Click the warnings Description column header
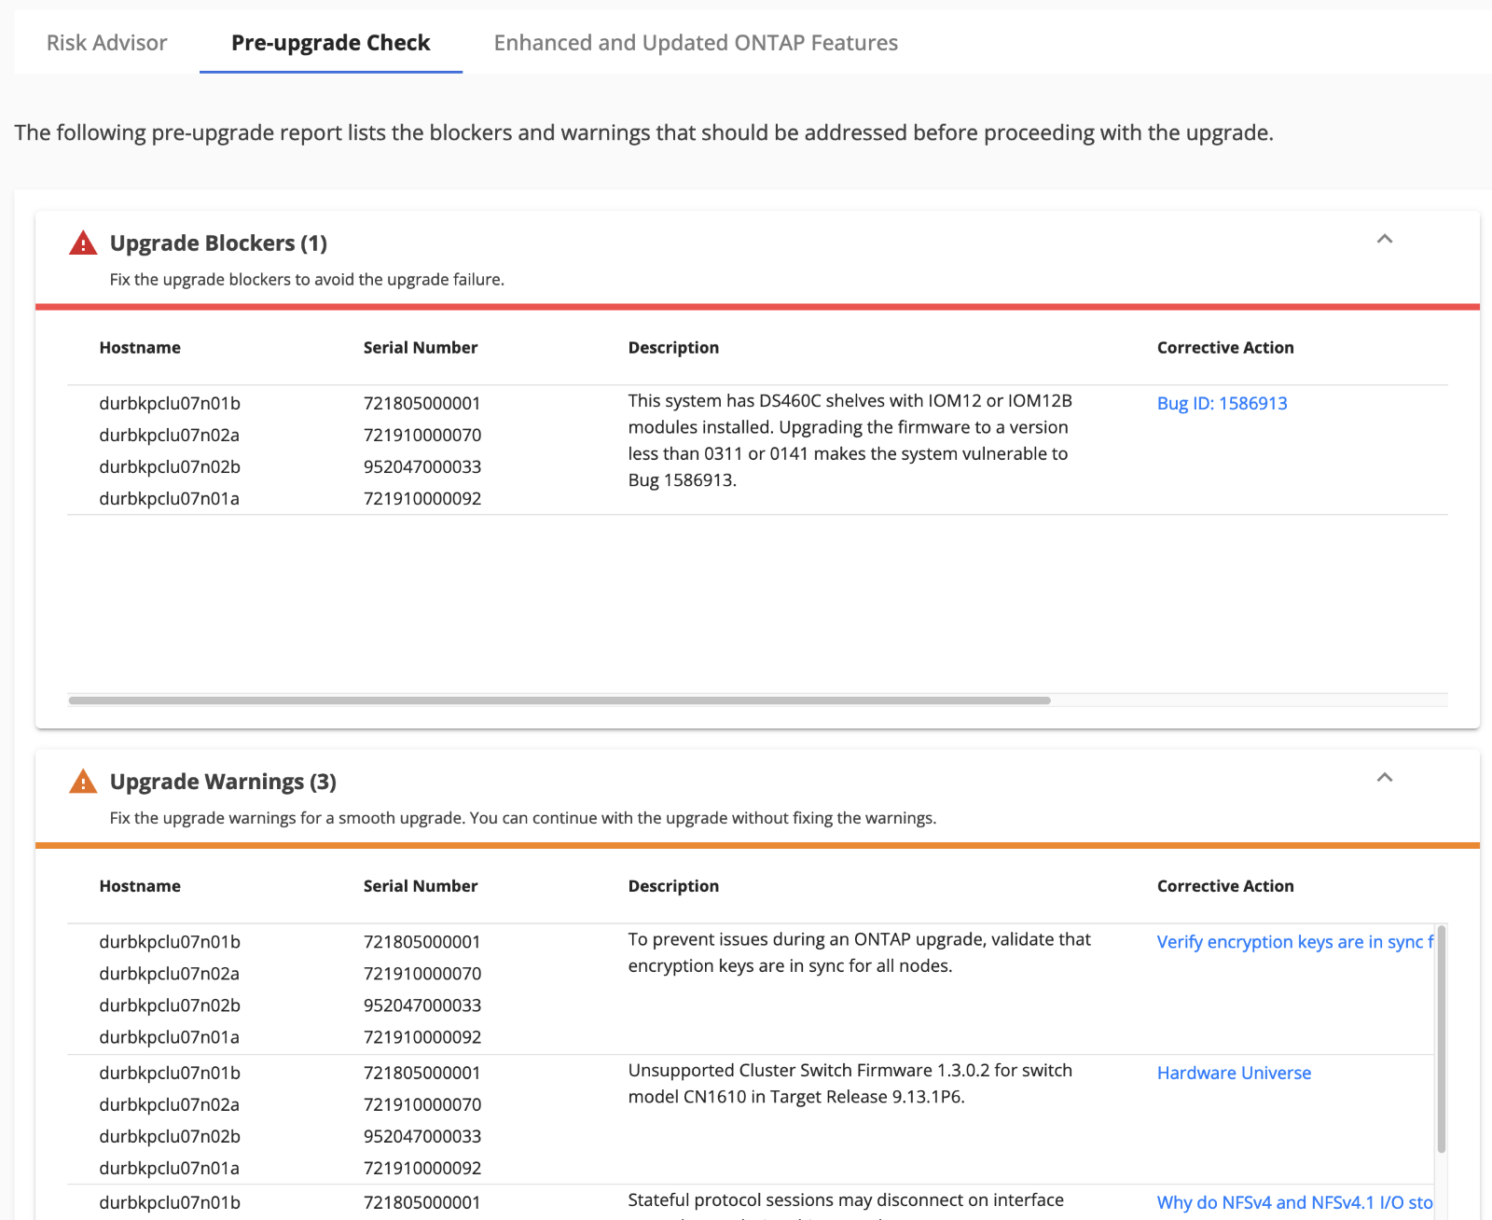 pos(673,886)
